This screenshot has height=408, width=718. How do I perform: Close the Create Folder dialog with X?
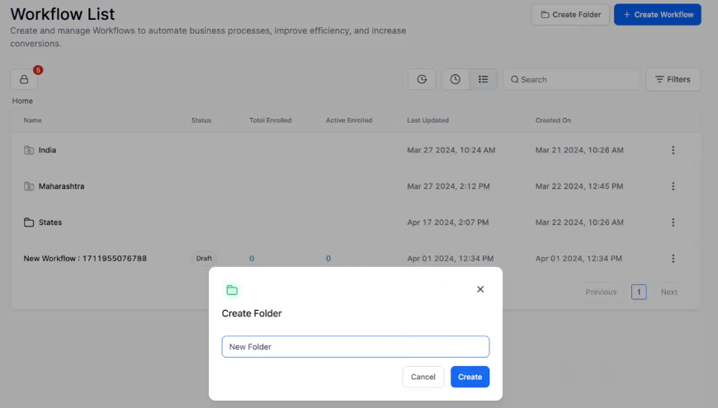click(480, 289)
